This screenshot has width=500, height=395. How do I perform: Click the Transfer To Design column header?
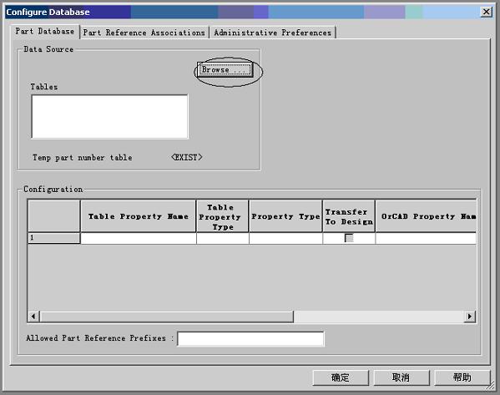(x=349, y=216)
